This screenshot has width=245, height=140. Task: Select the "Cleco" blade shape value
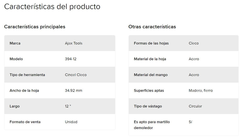[194, 43]
